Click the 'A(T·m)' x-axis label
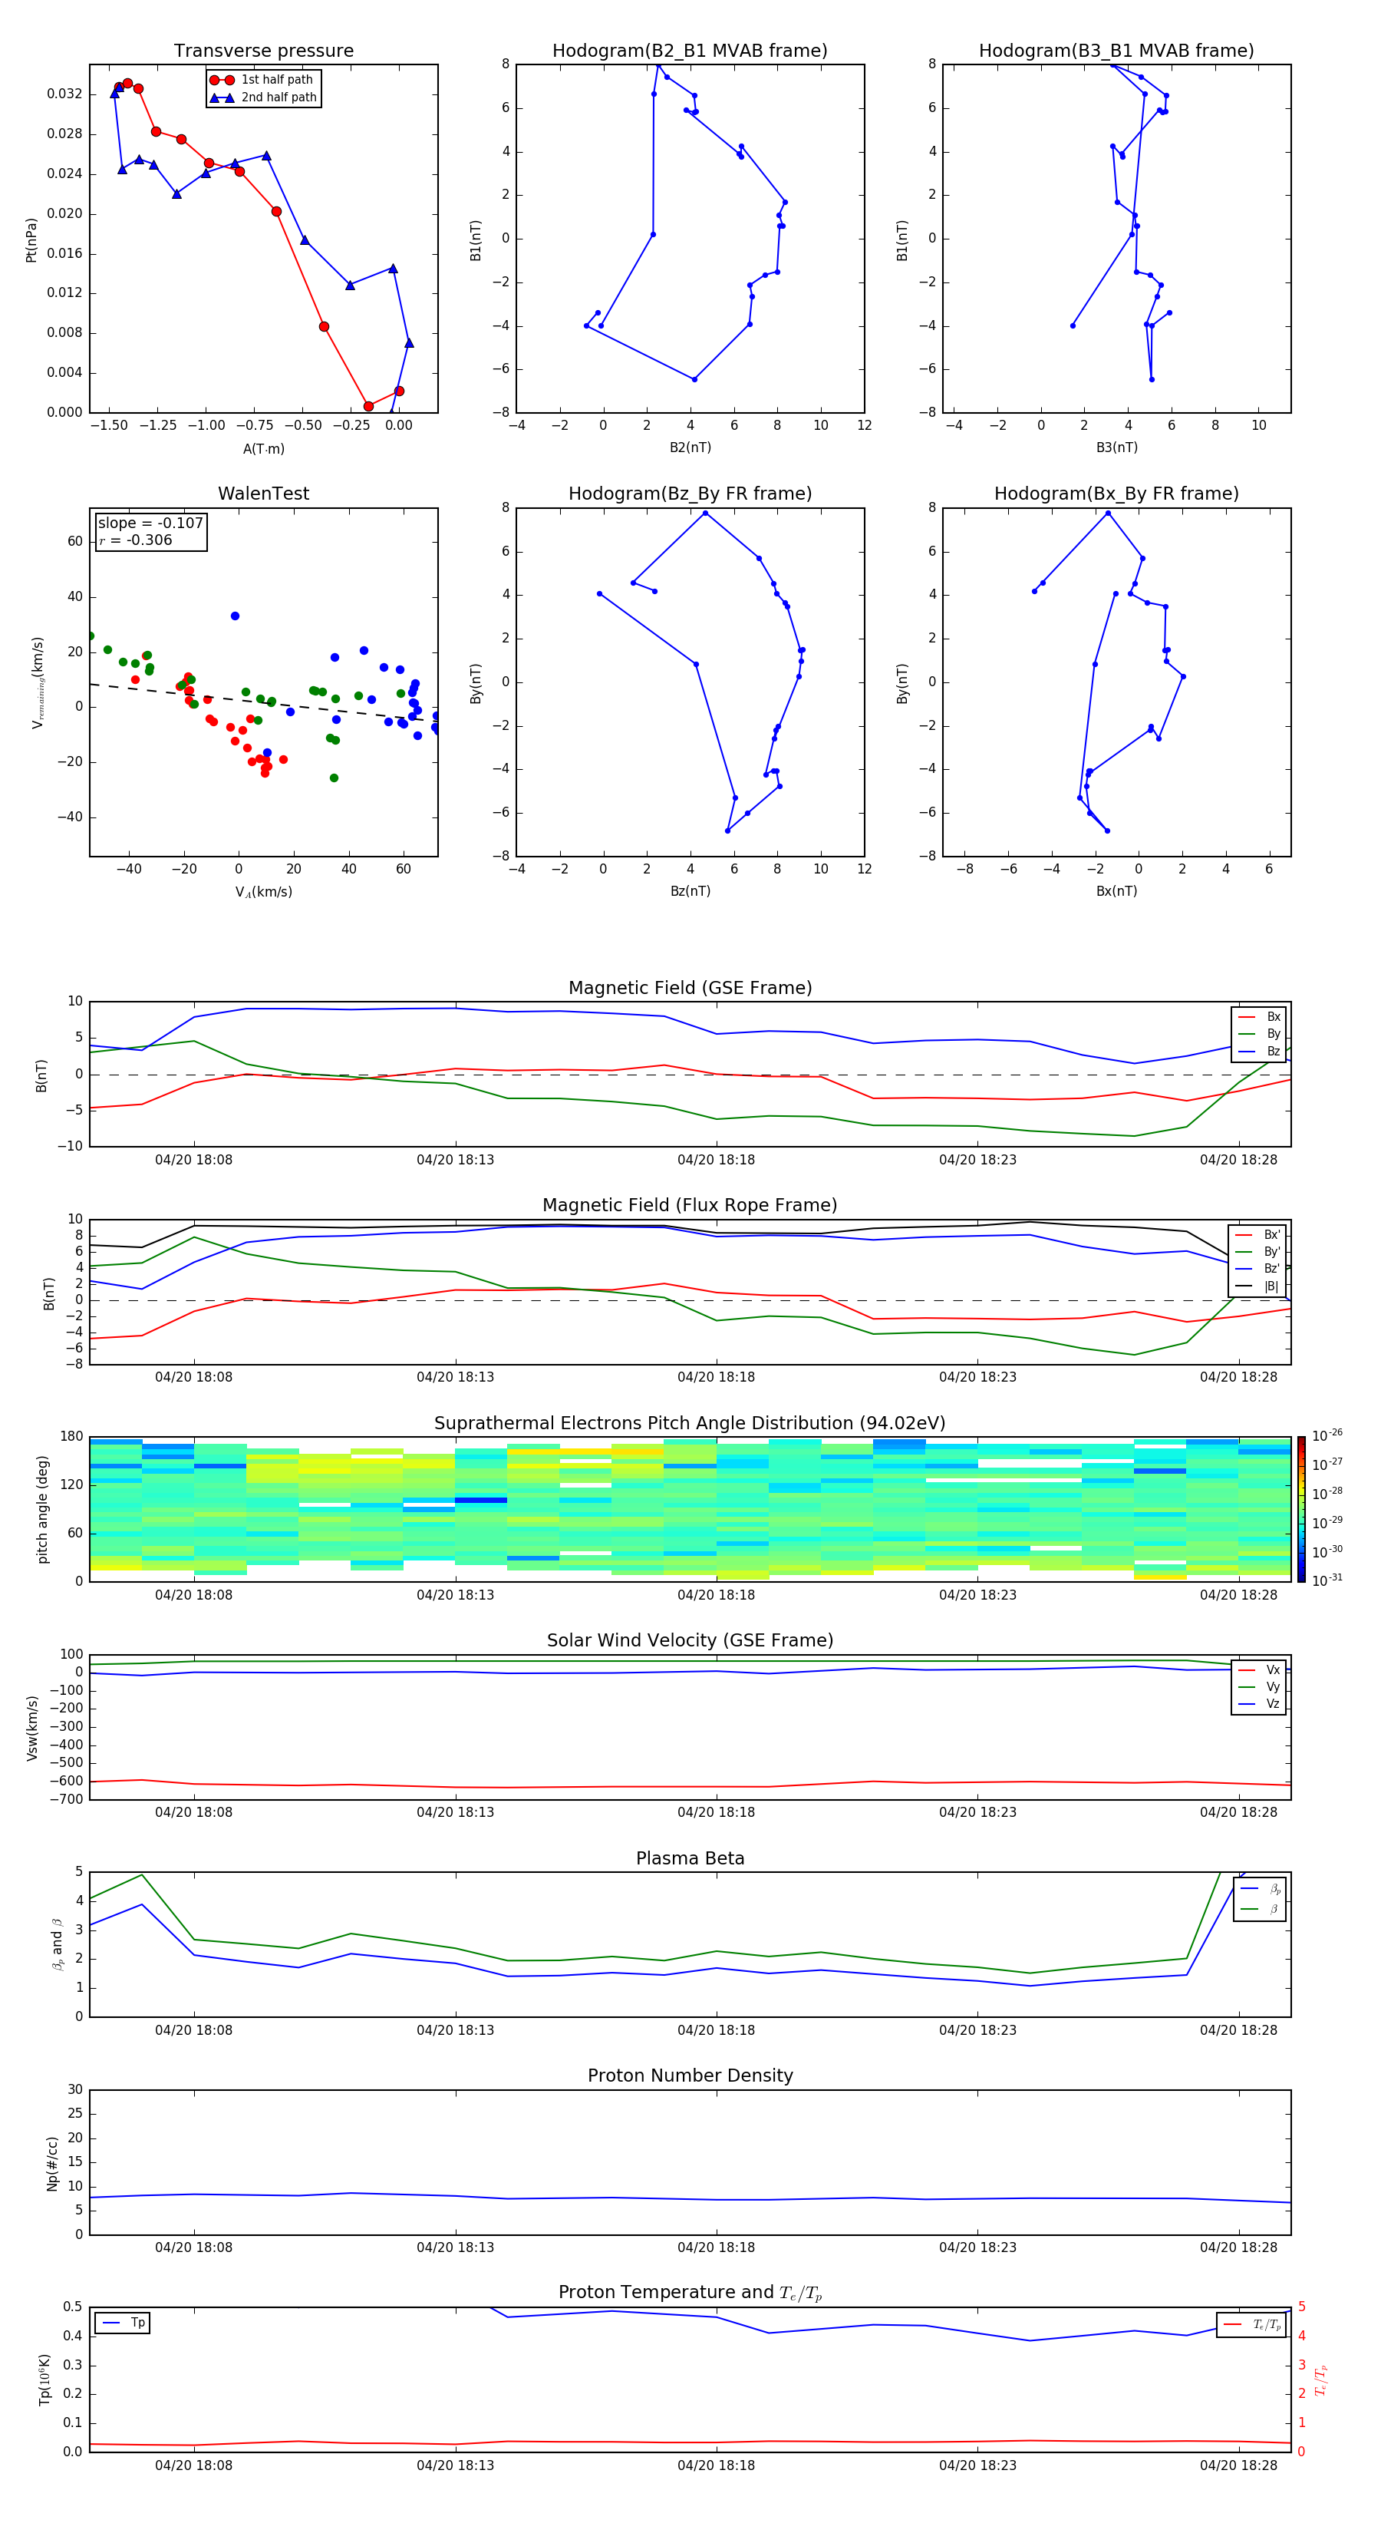This screenshot has height=2533, width=1381. 263,448
